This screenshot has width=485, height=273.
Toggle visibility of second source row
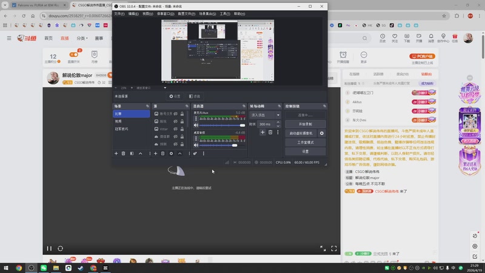176,121
